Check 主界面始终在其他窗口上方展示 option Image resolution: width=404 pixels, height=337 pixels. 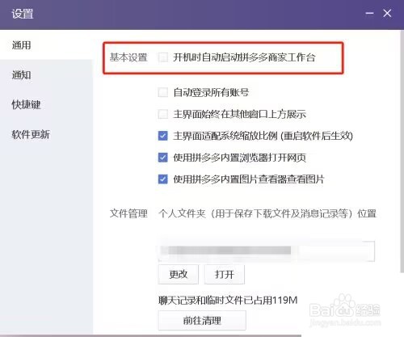click(163, 114)
